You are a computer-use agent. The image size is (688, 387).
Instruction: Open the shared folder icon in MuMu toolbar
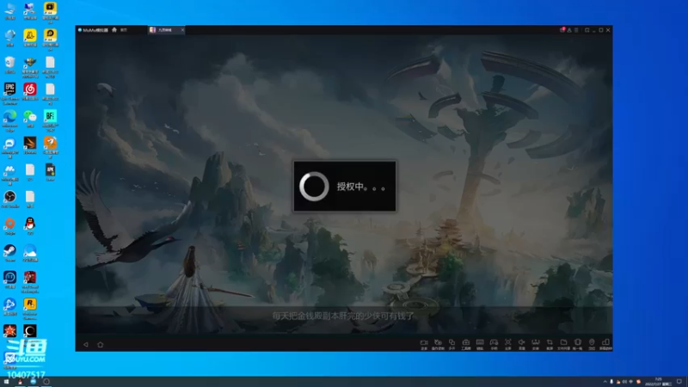tap(564, 342)
